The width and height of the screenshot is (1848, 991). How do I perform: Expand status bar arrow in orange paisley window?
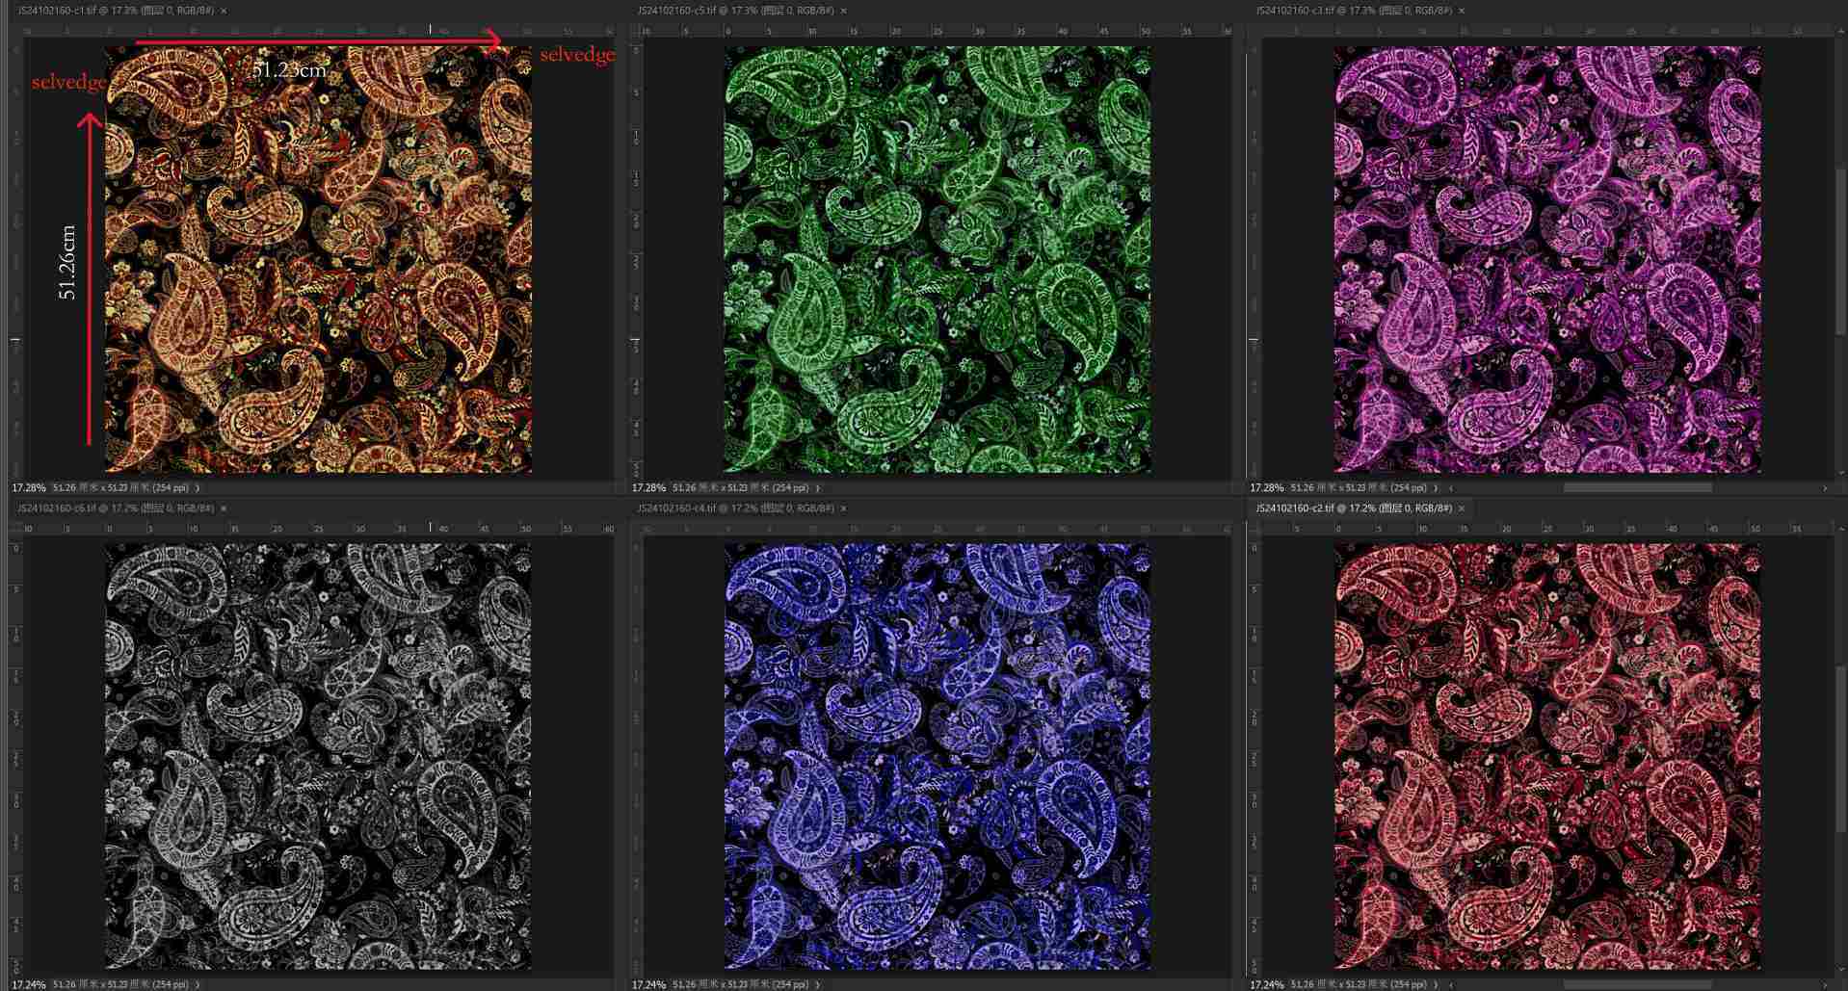[198, 488]
